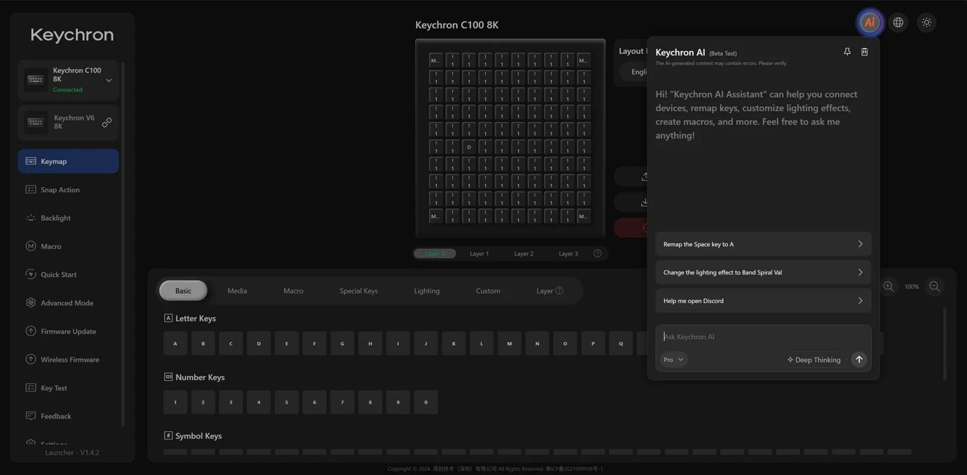The width and height of the screenshot is (967, 475).
Task: Click number key 5
Action: click(x=286, y=402)
